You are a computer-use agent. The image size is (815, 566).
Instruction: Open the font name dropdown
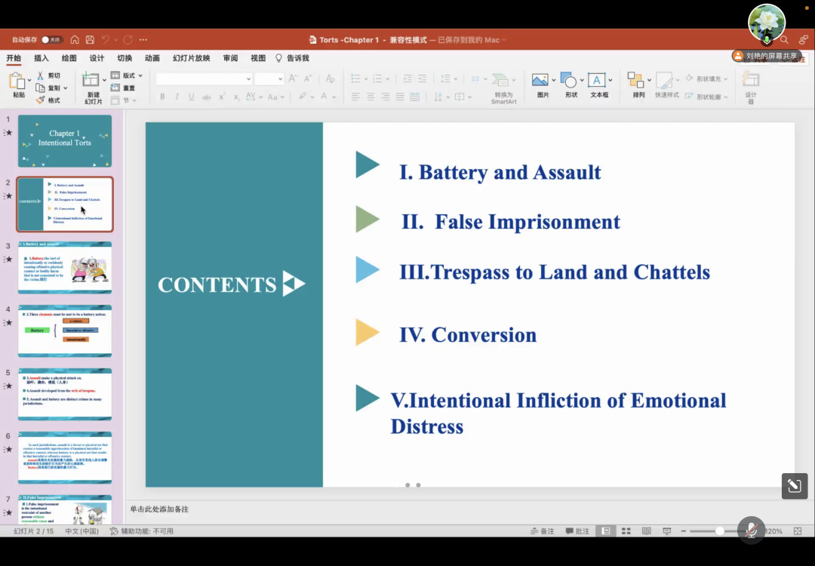pyautogui.click(x=248, y=79)
